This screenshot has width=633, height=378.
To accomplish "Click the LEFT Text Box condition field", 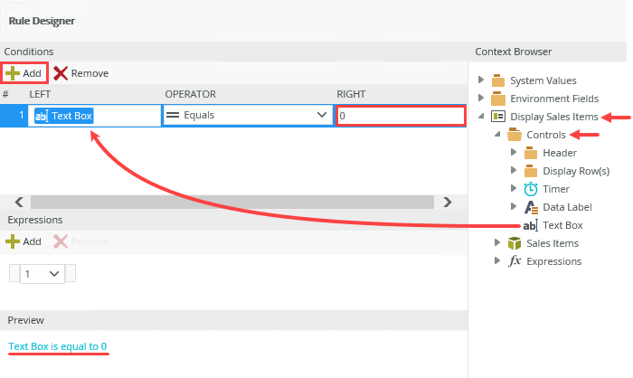I will pyautogui.click(x=94, y=116).
